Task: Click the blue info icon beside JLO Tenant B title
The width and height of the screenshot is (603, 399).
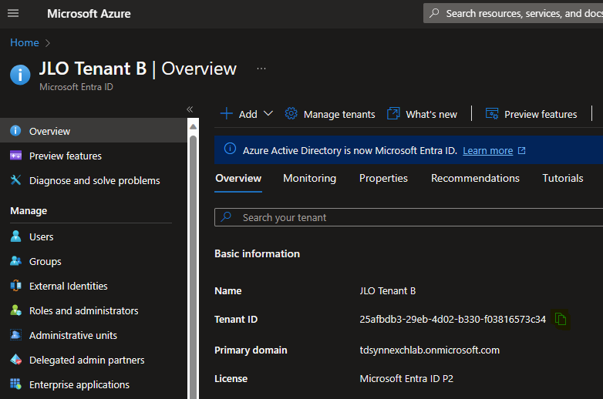Action: (20, 75)
